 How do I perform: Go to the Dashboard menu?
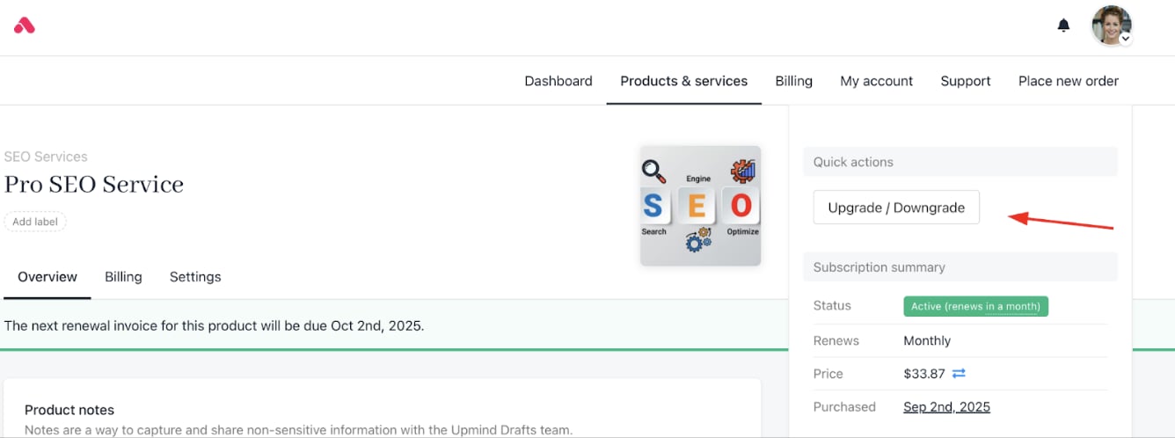pyautogui.click(x=558, y=81)
